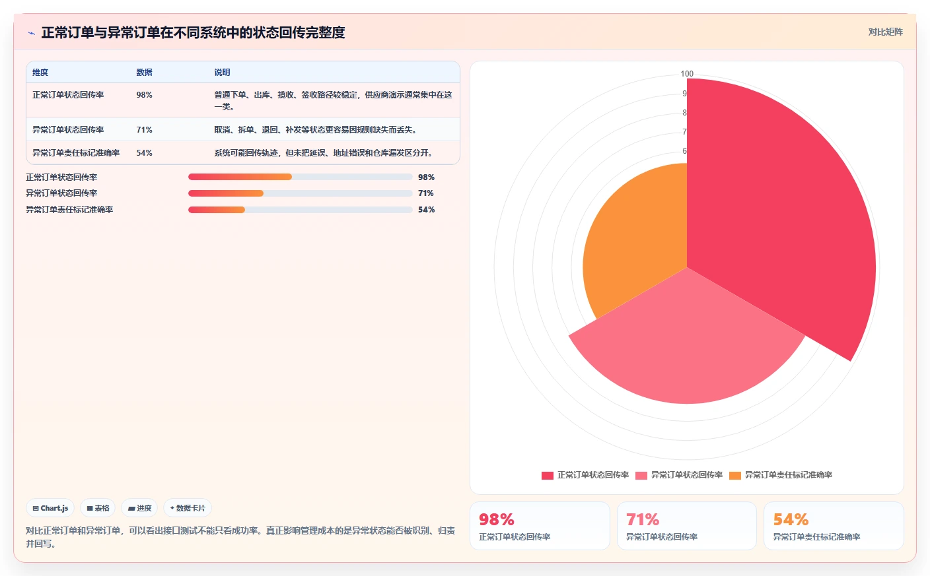Image resolution: width=930 pixels, height=576 pixels.
Task: Click the 71% value beside the second progress bar
Action: point(425,193)
